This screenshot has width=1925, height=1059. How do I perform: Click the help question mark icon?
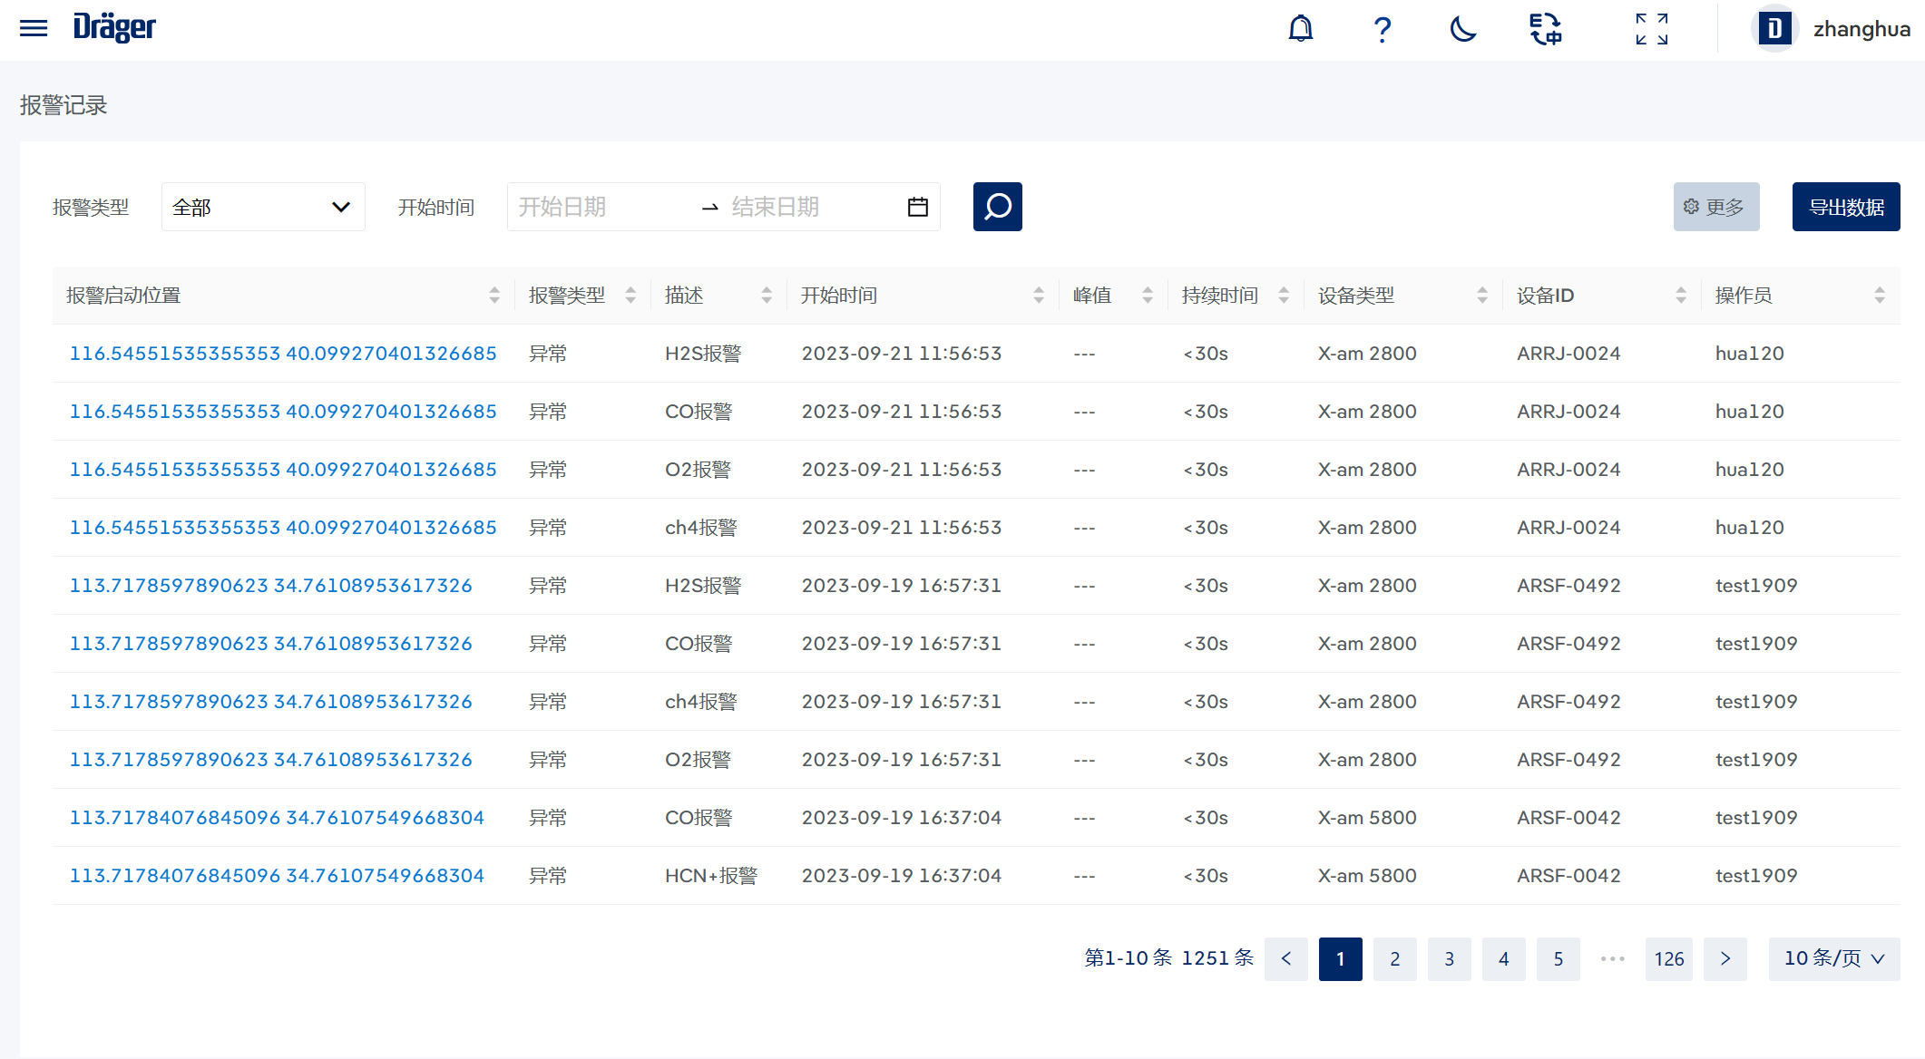1382,29
